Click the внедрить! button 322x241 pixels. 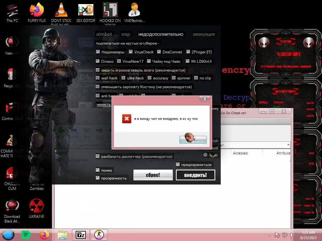[196, 175]
